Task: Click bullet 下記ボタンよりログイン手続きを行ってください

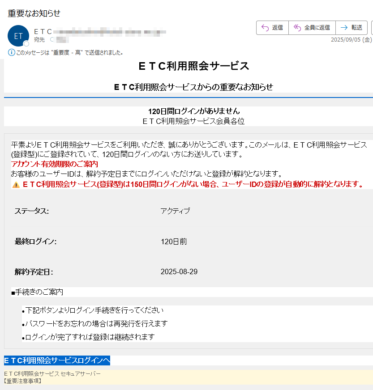Action: (x=93, y=310)
